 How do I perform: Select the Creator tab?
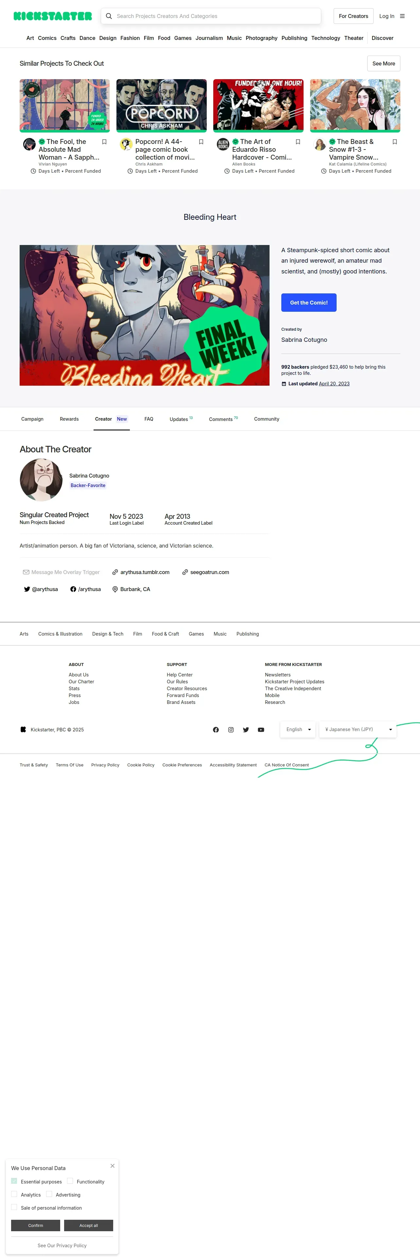coord(112,419)
